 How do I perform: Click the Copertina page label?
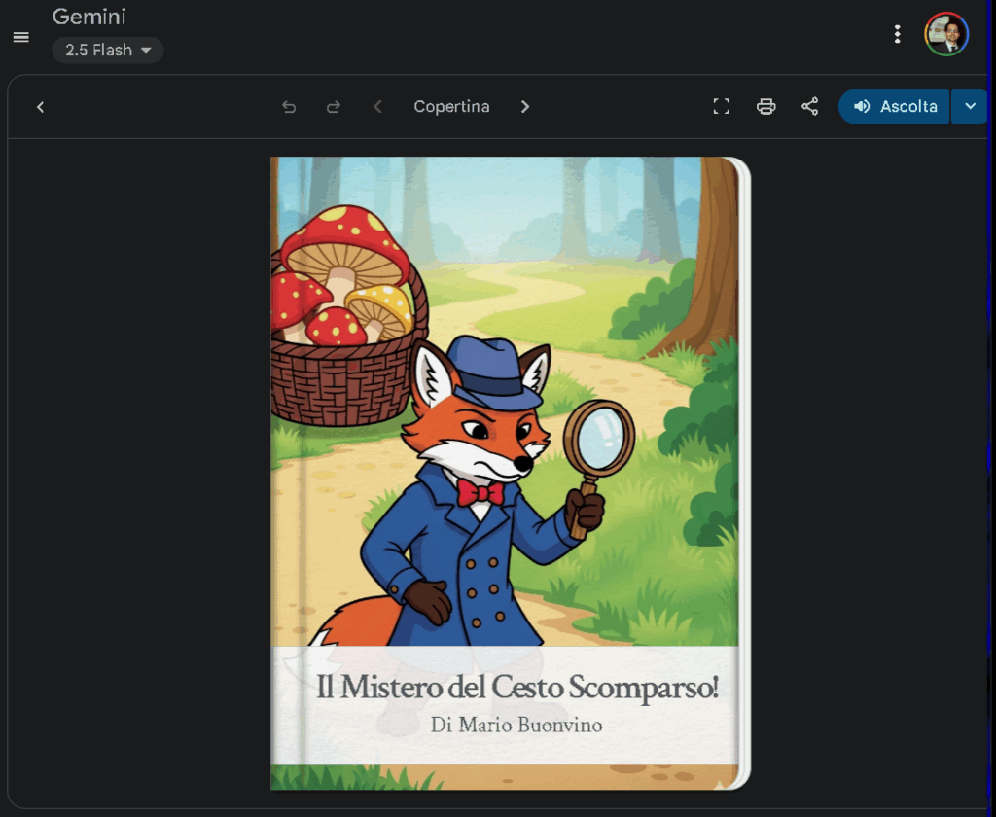click(x=451, y=107)
